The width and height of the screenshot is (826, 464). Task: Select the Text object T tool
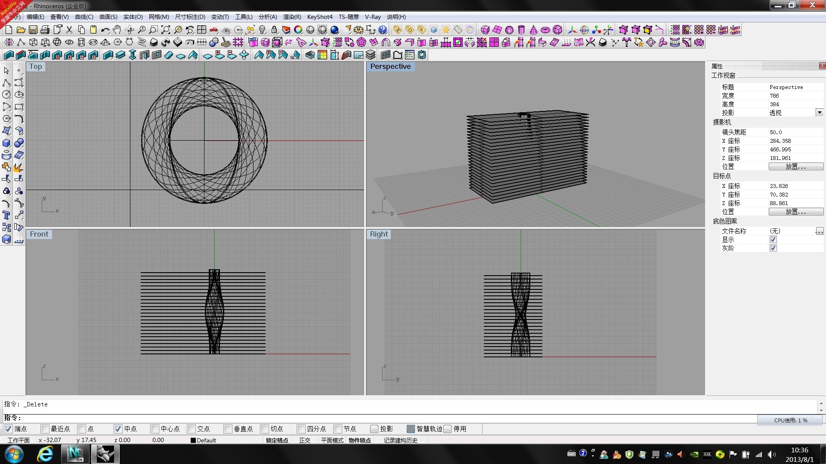pyautogui.click(x=6, y=215)
